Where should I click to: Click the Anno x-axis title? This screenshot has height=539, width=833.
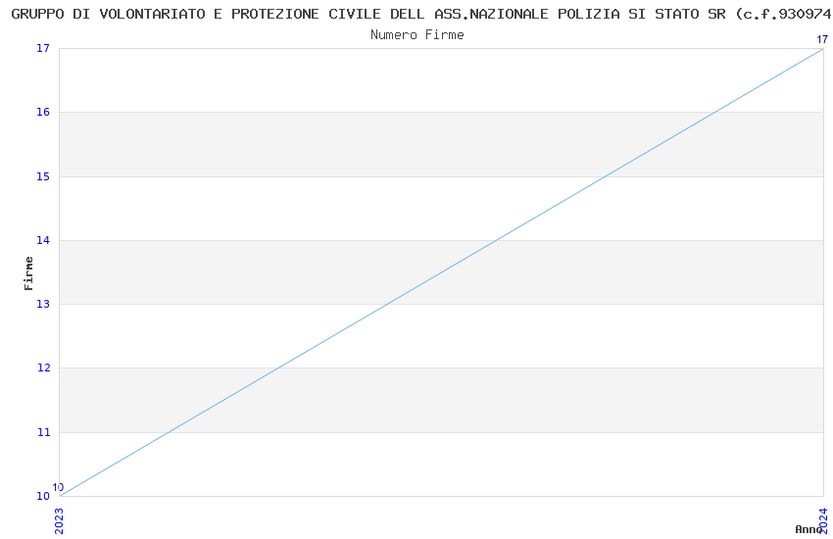coord(808,529)
